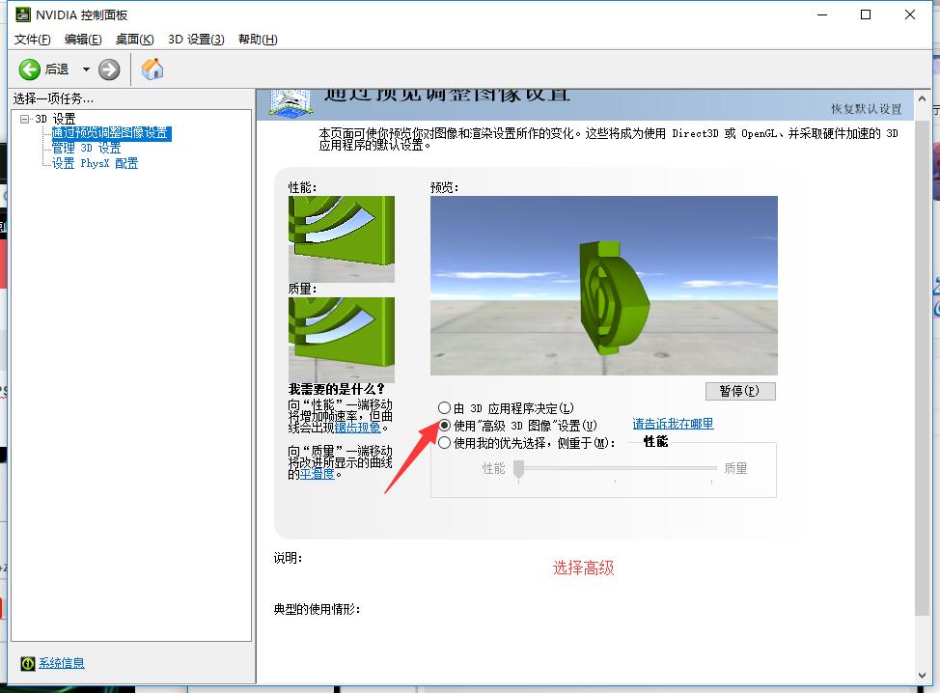Image resolution: width=940 pixels, height=693 pixels.
Task: Click the 质量 label at the slider end
Action: click(735, 468)
